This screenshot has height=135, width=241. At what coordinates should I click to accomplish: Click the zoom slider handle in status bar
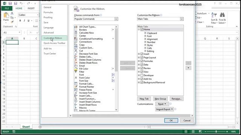coord(216,132)
